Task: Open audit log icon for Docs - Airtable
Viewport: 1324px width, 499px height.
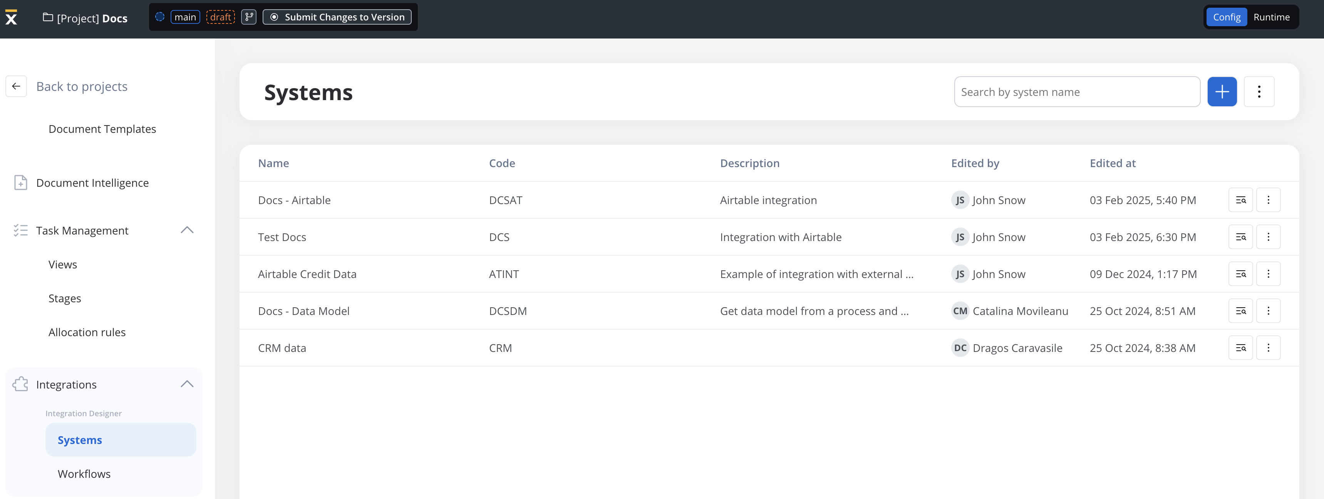Action: coord(1240,200)
